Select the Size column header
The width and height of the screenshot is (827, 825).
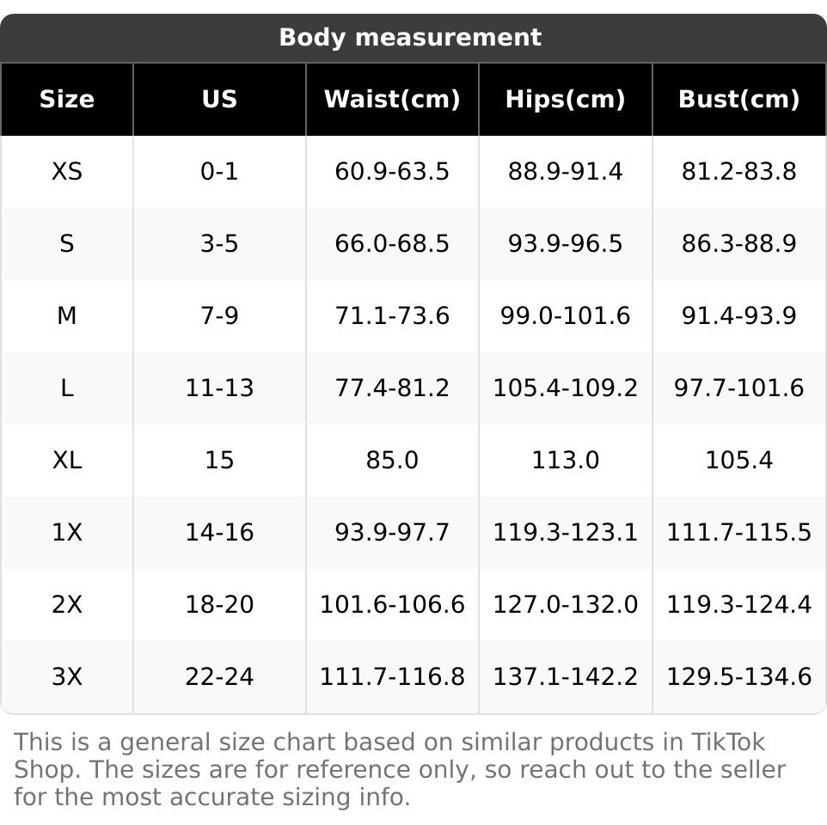[x=67, y=100]
